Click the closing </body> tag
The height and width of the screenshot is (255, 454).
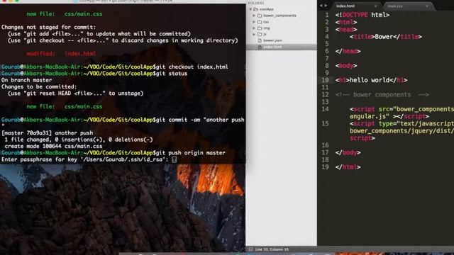[x=348, y=153]
